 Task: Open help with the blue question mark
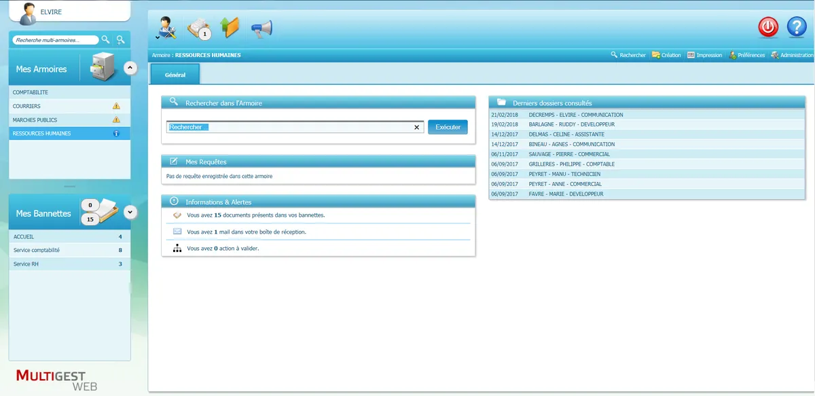(x=797, y=27)
